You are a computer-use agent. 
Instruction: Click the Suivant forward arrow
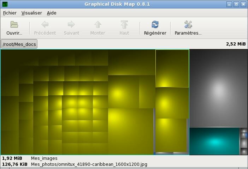[x=71, y=24]
